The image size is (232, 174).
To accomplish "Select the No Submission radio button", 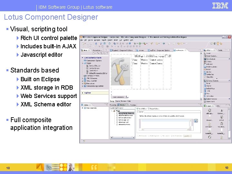I will tap(177, 136).
